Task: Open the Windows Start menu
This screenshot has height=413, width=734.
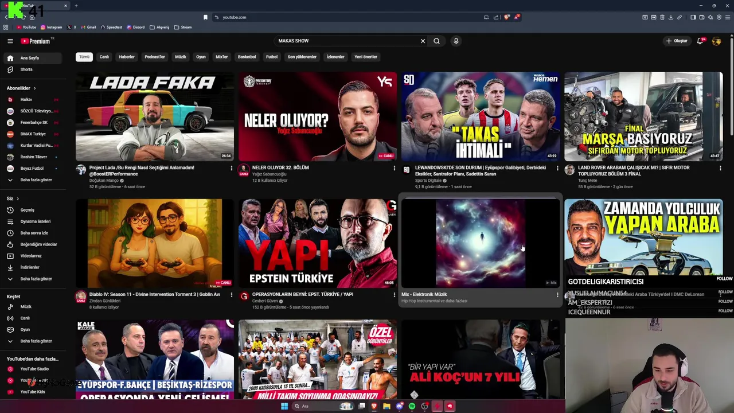Action: 284,406
